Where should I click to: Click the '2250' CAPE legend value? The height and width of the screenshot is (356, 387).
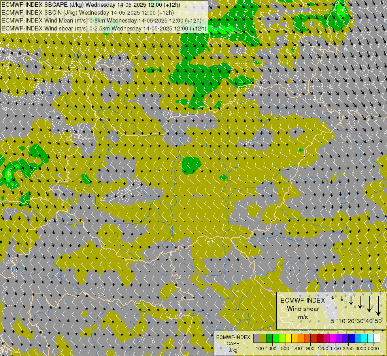pyautogui.click(x=348, y=348)
